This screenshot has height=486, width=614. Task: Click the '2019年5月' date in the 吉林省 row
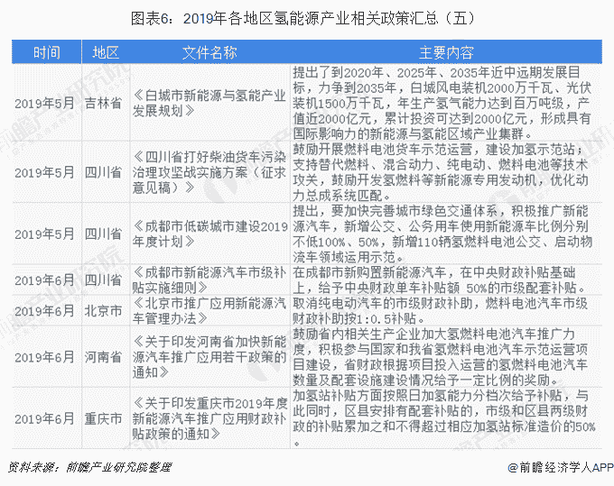click(44, 103)
